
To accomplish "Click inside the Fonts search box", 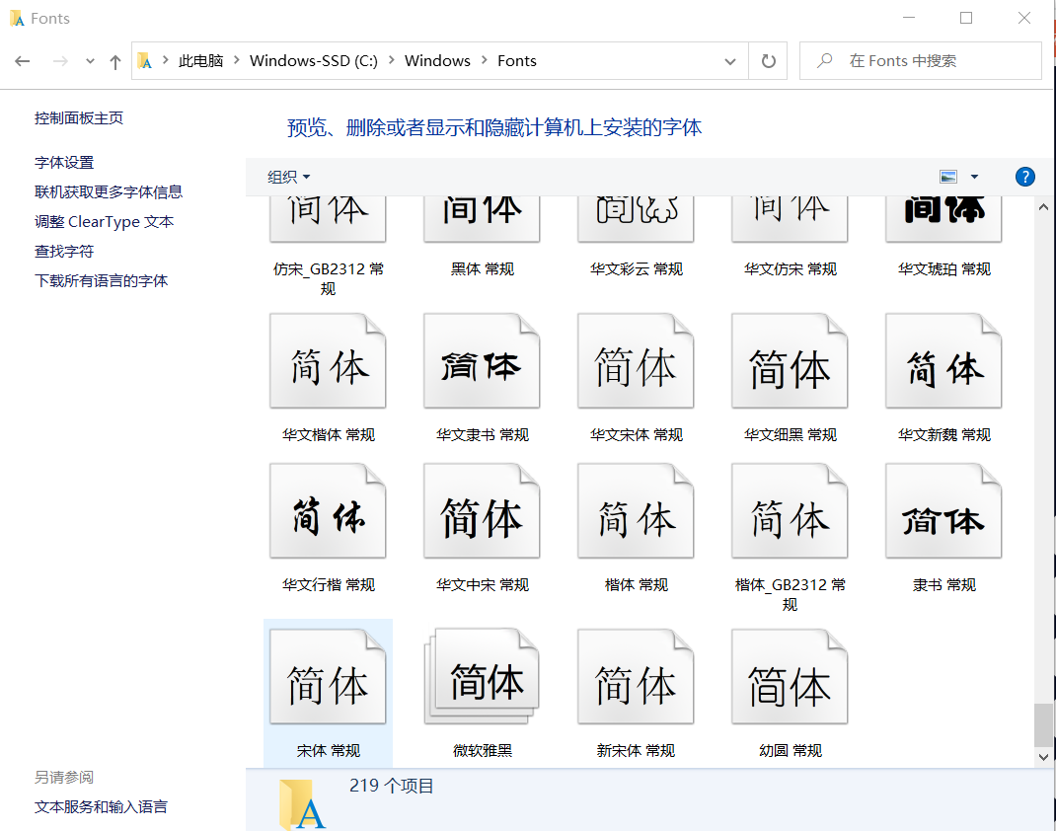I will [928, 60].
